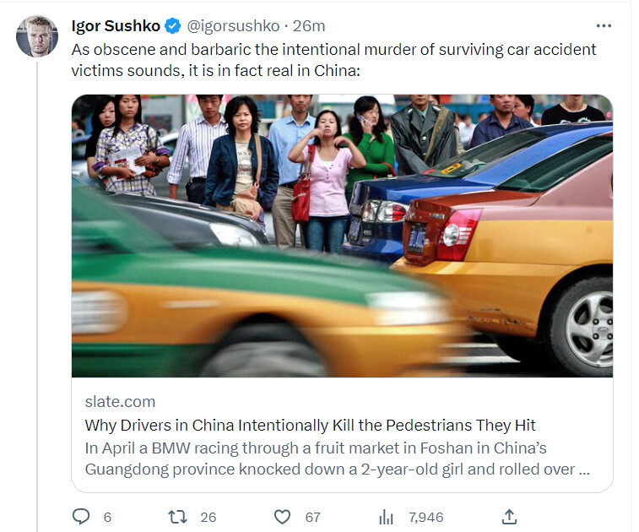Click the slate.com domain label
Image resolution: width=639 pixels, height=532 pixels.
tap(120, 402)
